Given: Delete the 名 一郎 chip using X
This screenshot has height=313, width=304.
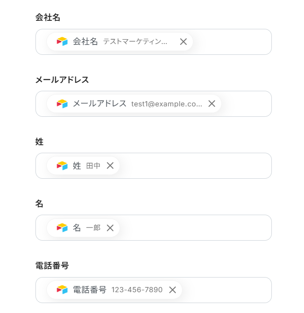Looking at the screenshot, I should [x=110, y=228].
